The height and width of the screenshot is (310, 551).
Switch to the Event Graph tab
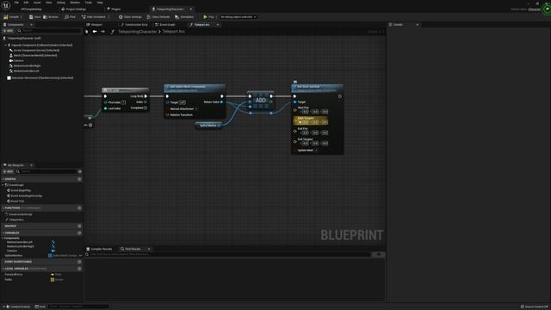click(x=165, y=25)
